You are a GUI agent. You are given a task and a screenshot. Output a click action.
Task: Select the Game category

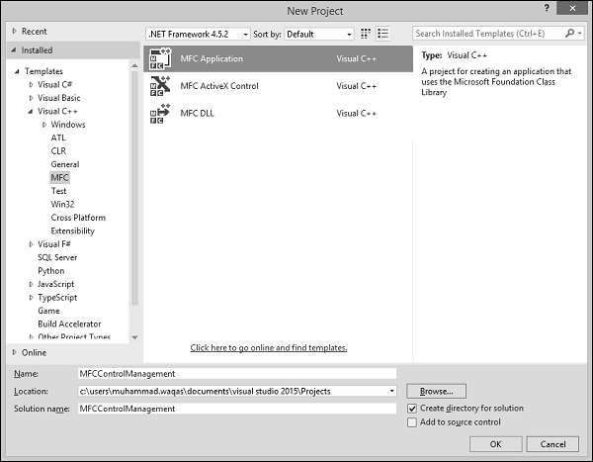[48, 311]
